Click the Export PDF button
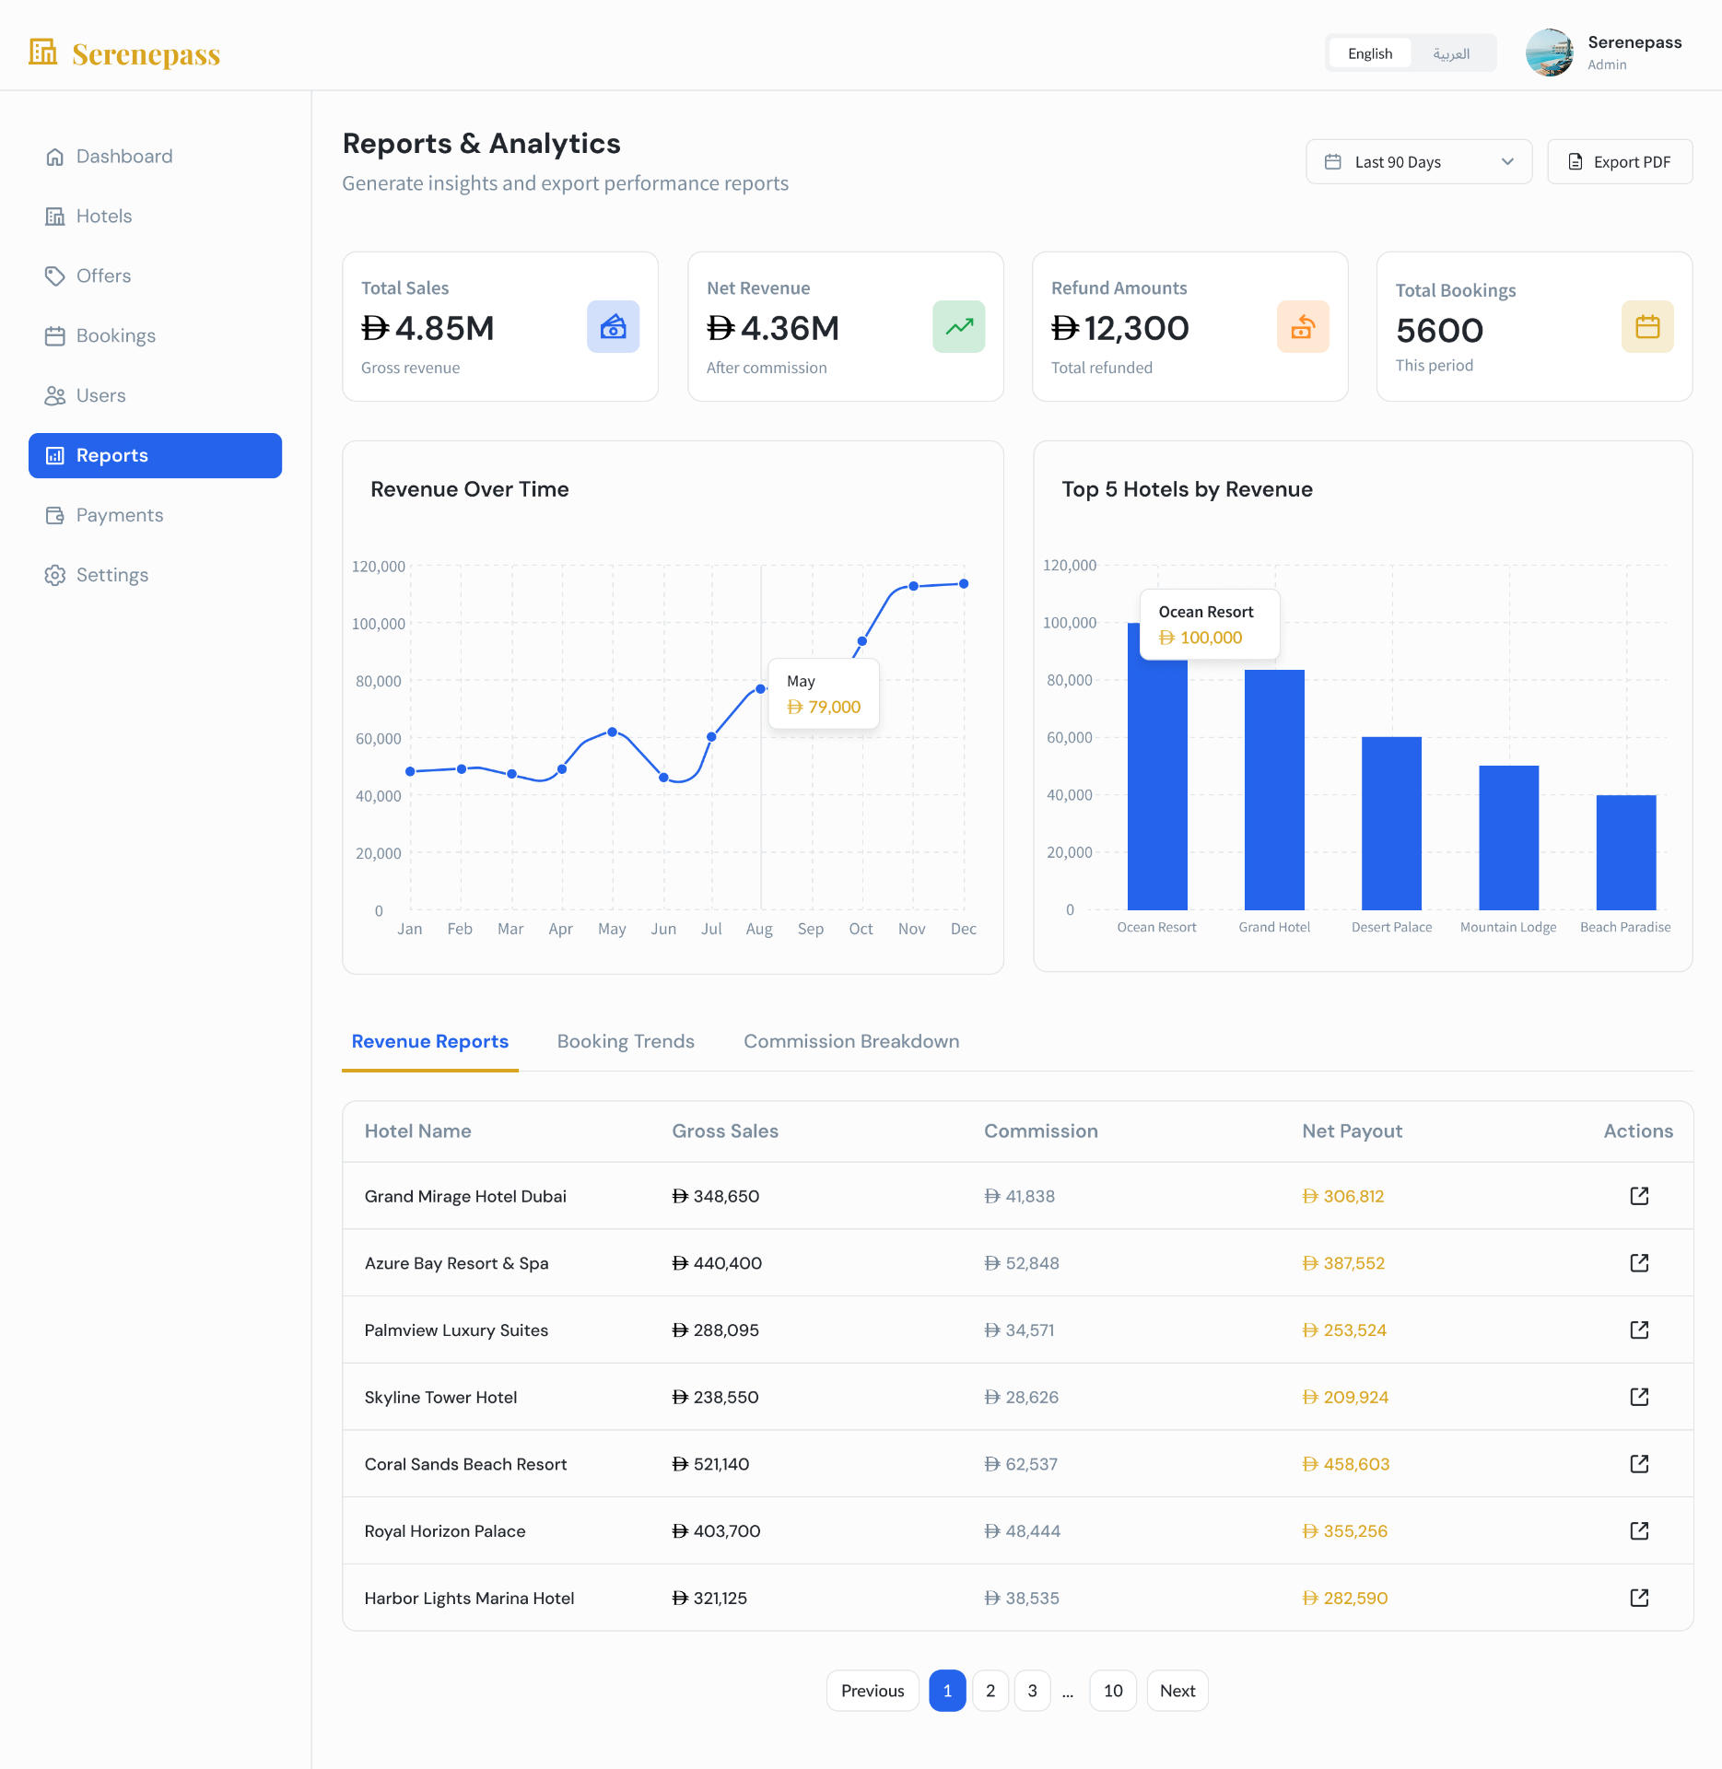The width and height of the screenshot is (1722, 1769). point(1620,162)
